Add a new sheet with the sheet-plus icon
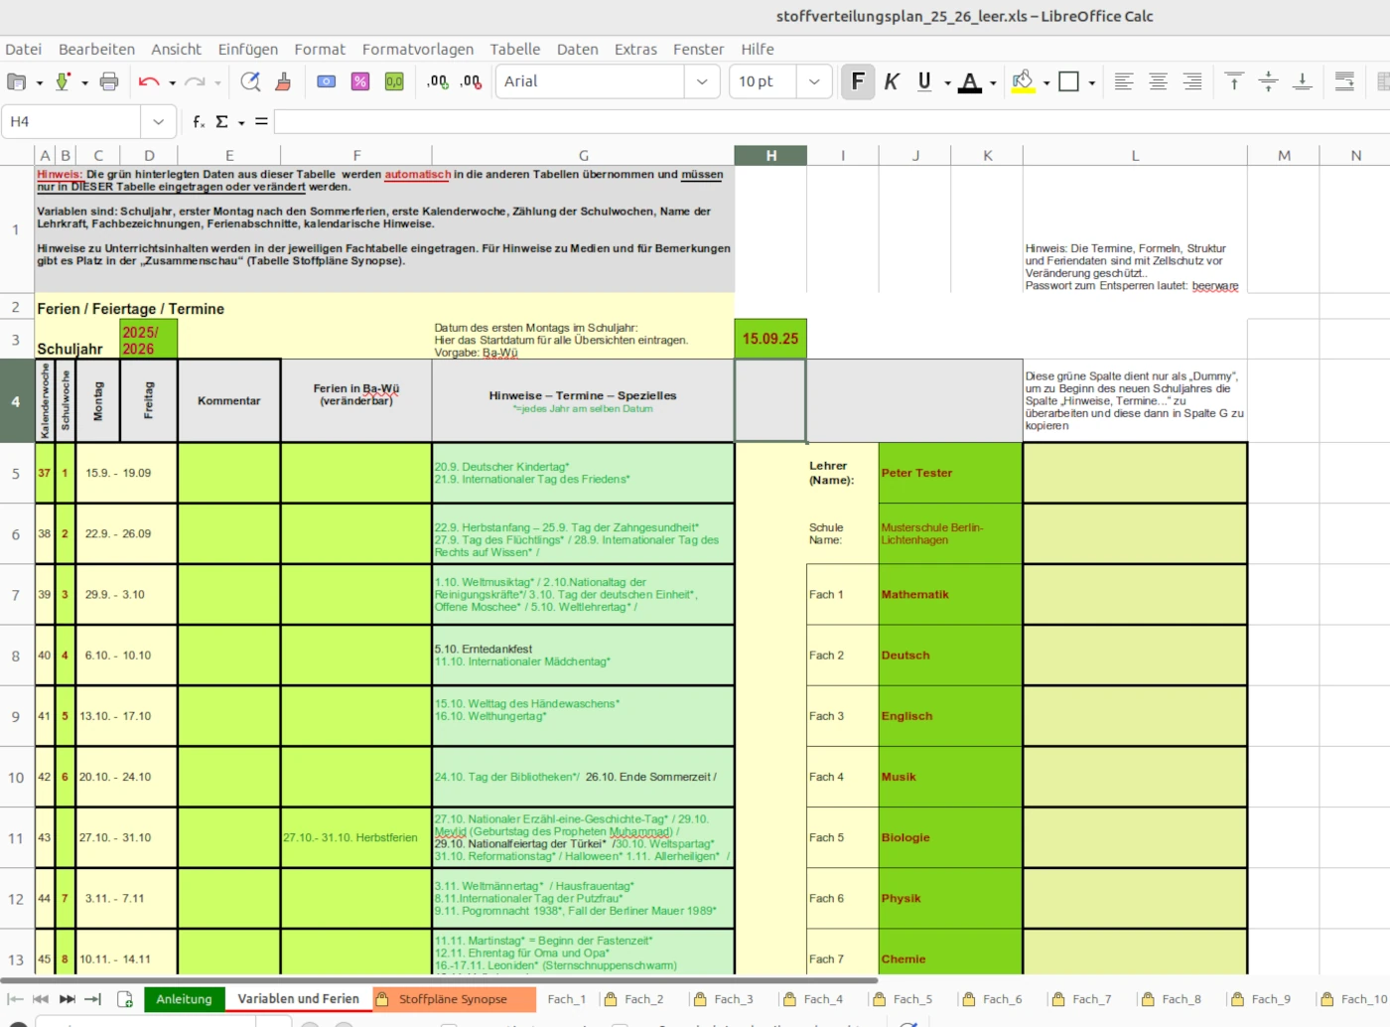Image resolution: width=1390 pixels, height=1027 pixels. (125, 999)
